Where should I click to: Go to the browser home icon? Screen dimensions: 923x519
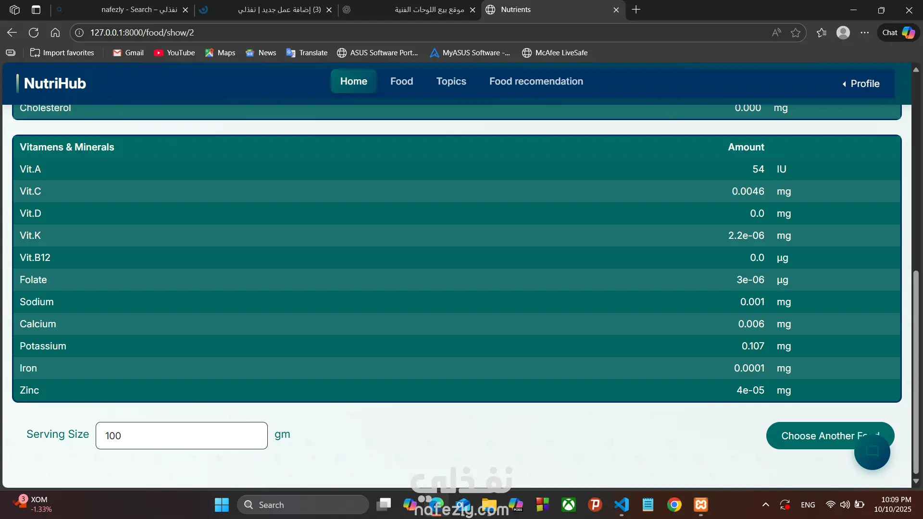pyautogui.click(x=55, y=33)
